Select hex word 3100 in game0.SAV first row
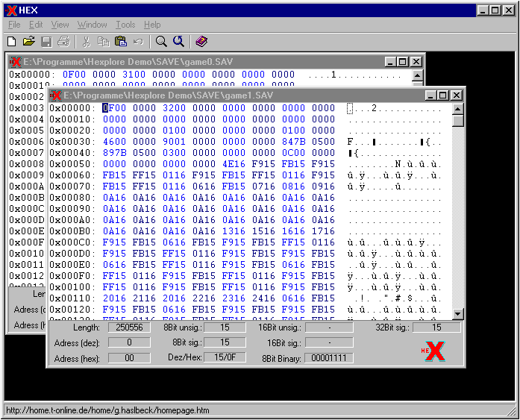520x420 pixels. [x=134, y=75]
